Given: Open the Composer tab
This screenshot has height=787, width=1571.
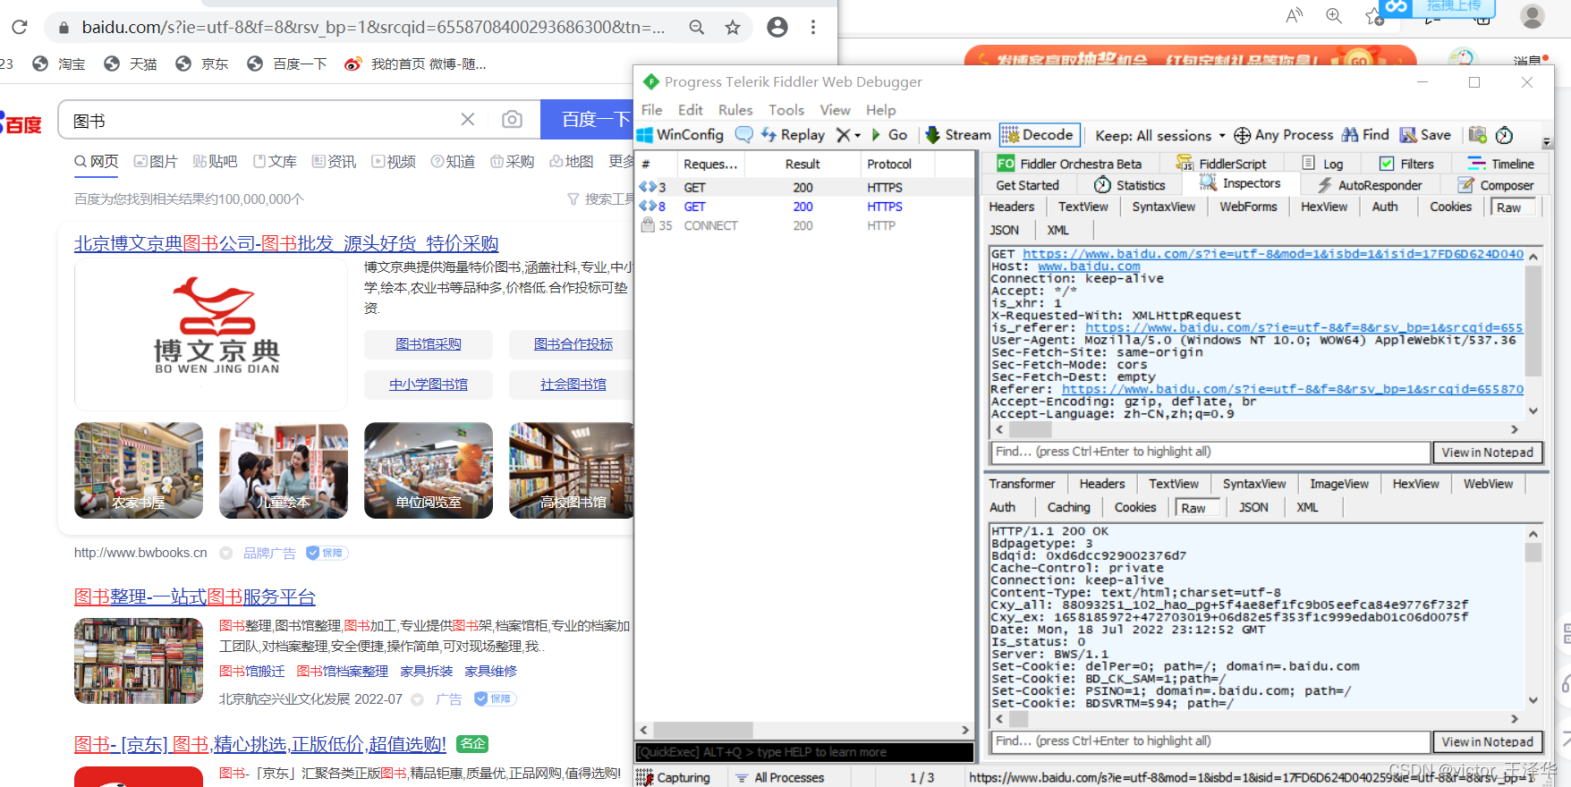Looking at the screenshot, I should [x=1496, y=185].
